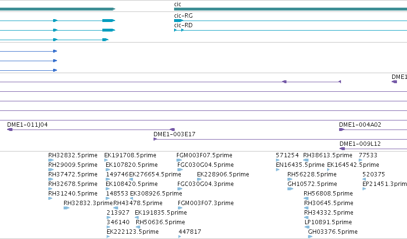Viewport: 407px width, 239px height.
Task: Click the arrow glyph under RH32832.3prime
Action: [66, 208]
